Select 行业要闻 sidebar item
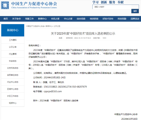This screenshot has height=120, width=141. [x=13, y=54]
